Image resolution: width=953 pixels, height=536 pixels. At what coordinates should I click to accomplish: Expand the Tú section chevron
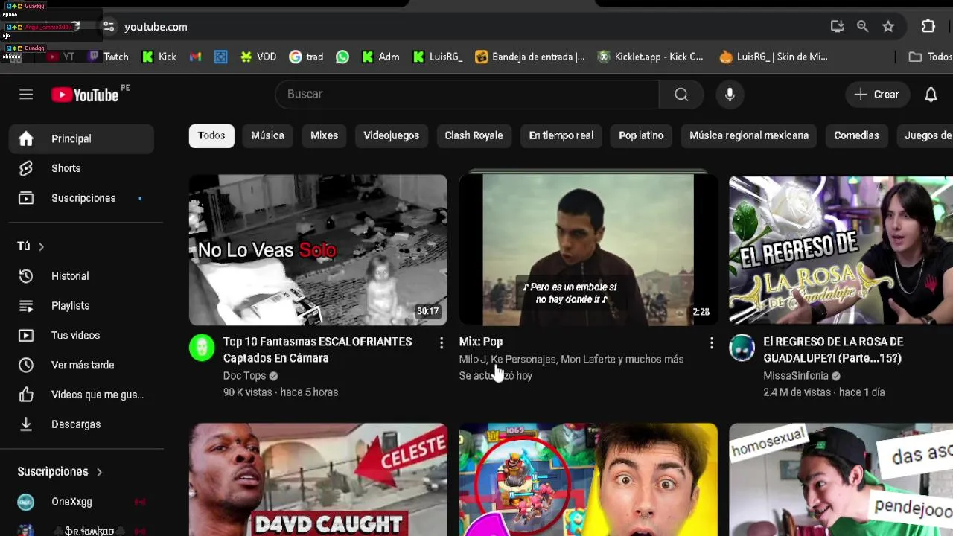point(41,246)
